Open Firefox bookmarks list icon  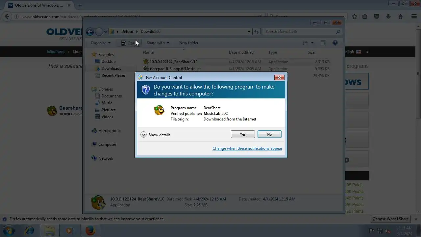tap(365, 16)
